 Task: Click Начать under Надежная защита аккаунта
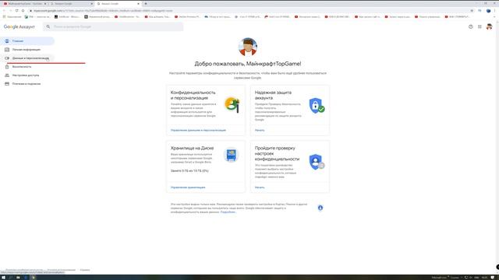pos(260,130)
